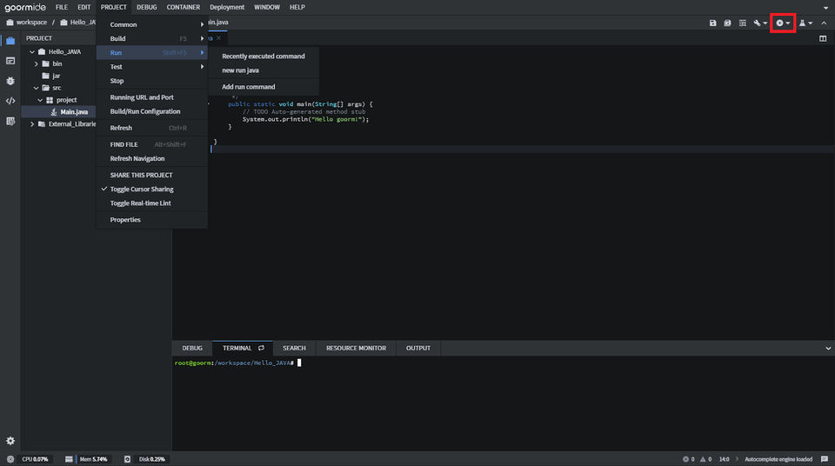This screenshot has width=835, height=466.
Task: Toggle Cursor Sharing option
Action: point(141,189)
